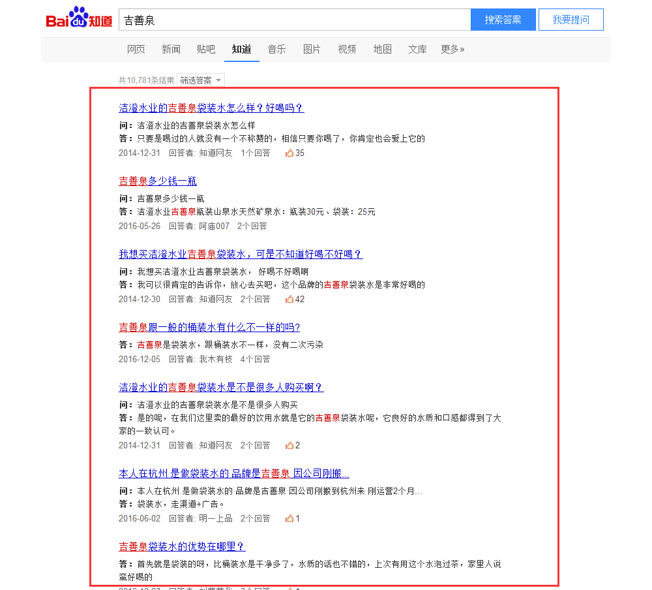The image size is (652, 590).
Task: Click the date 2016-12-05
Action: point(140,360)
